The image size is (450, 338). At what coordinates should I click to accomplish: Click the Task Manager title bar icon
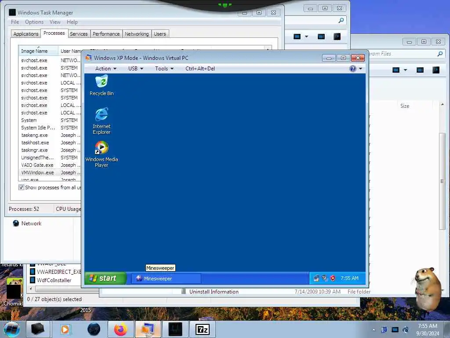click(x=12, y=12)
